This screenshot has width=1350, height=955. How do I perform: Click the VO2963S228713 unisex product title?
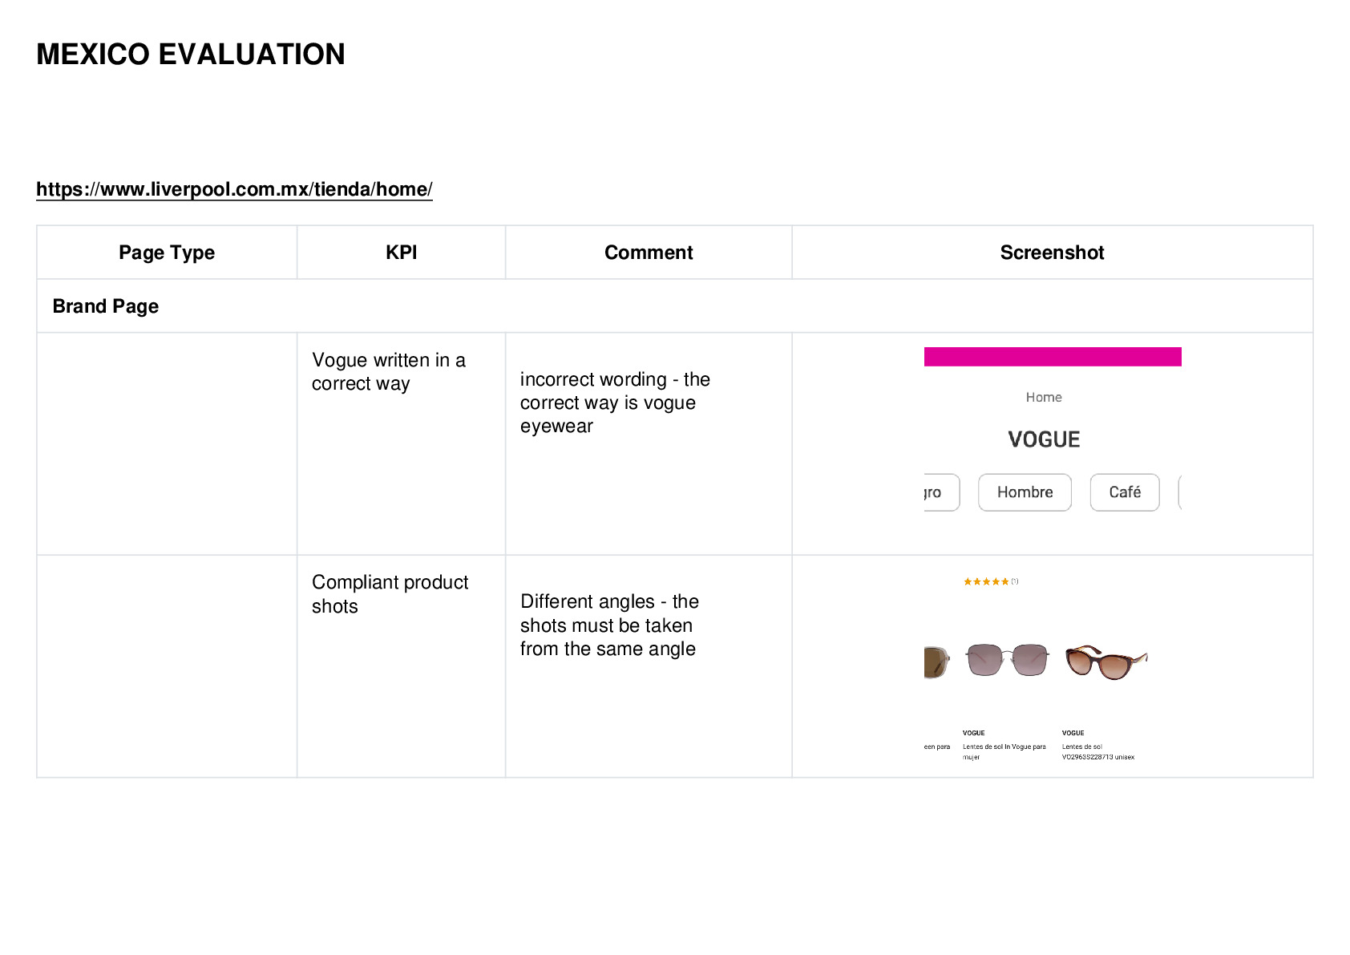1098,751
